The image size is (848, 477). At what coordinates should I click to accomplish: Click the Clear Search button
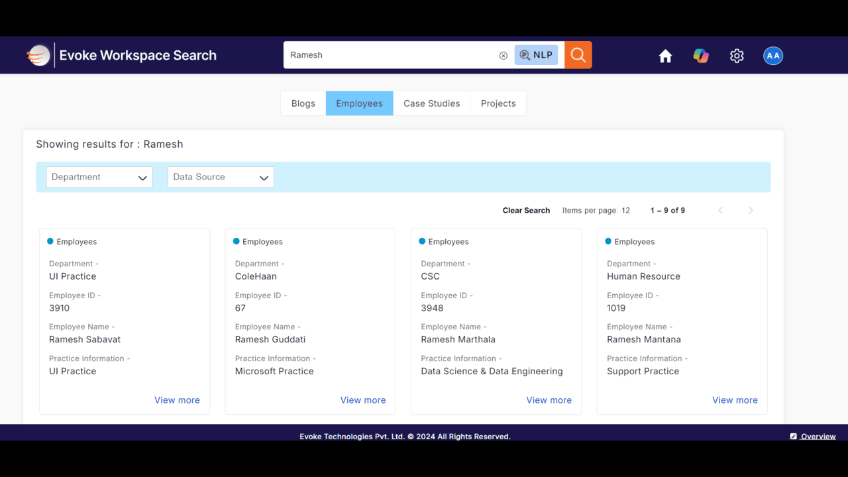pos(526,211)
